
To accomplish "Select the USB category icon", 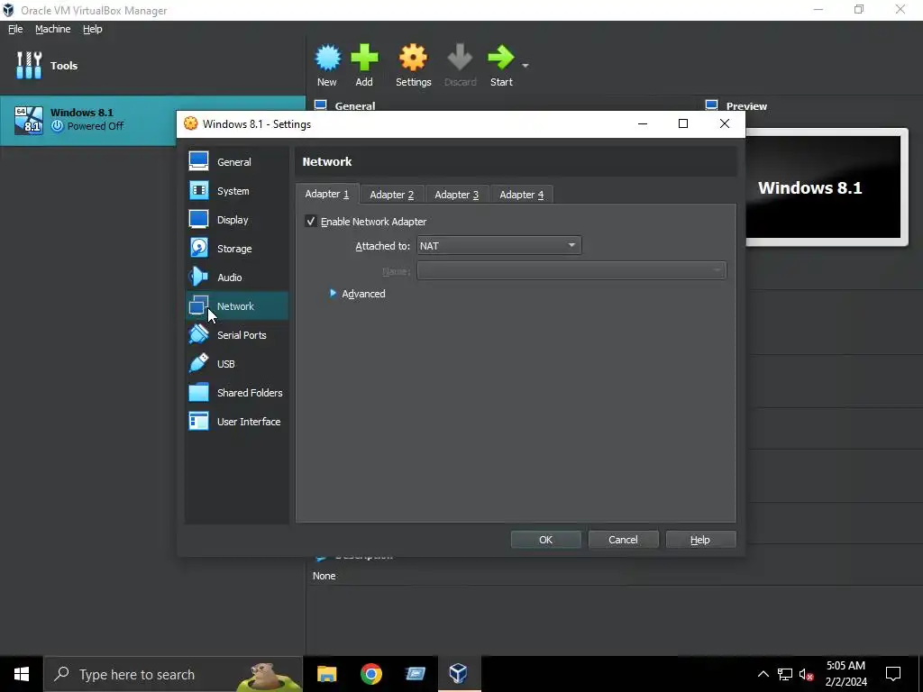I will 198,363.
